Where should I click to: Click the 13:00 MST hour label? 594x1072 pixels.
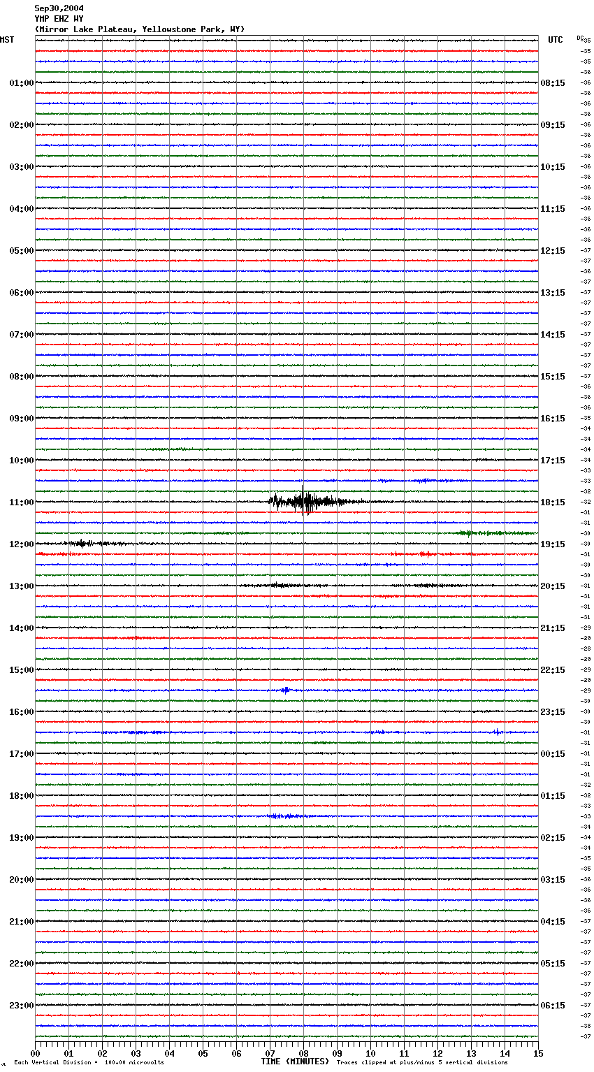click(x=21, y=586)
